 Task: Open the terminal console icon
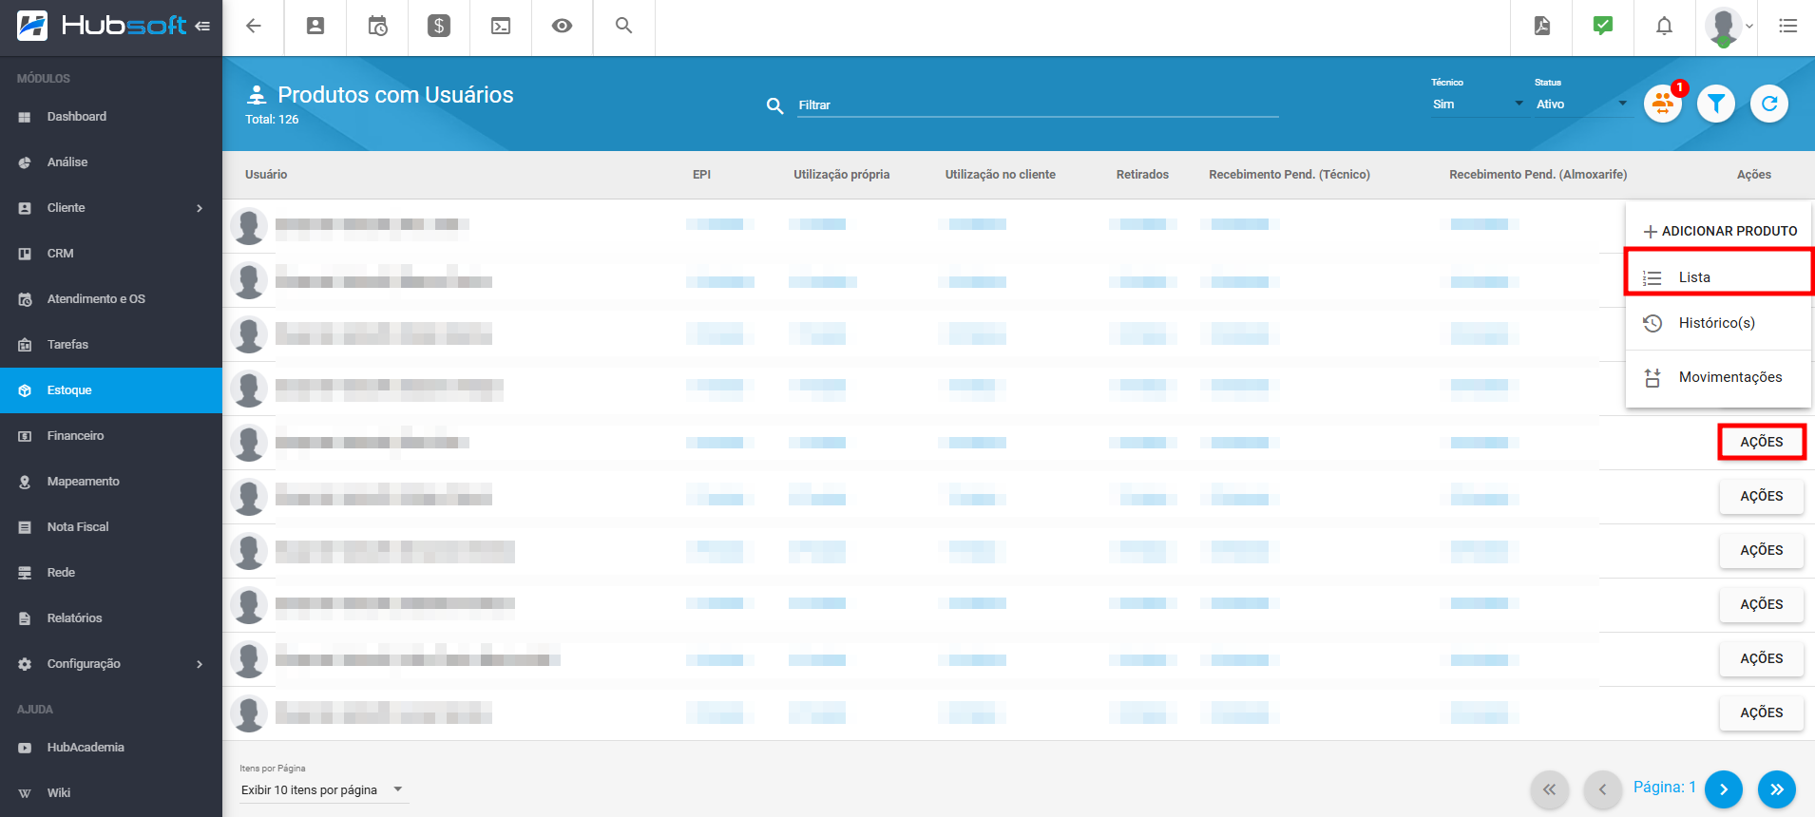(501, 26)
